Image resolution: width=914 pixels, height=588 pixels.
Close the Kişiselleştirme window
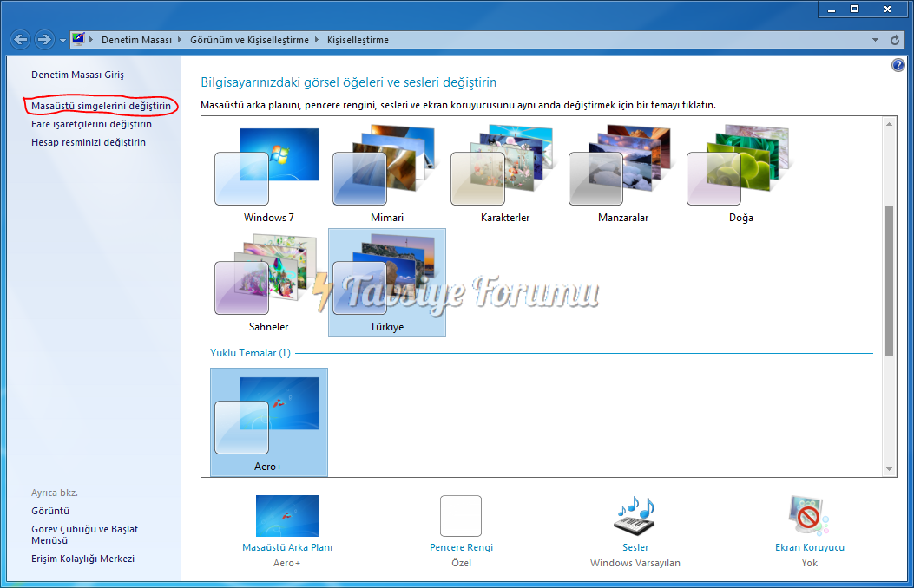pyautogui.click(x=887, y=10)
